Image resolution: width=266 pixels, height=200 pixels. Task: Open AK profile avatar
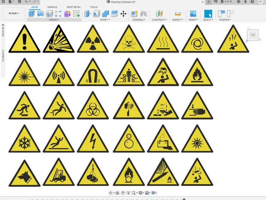[261, 2]
